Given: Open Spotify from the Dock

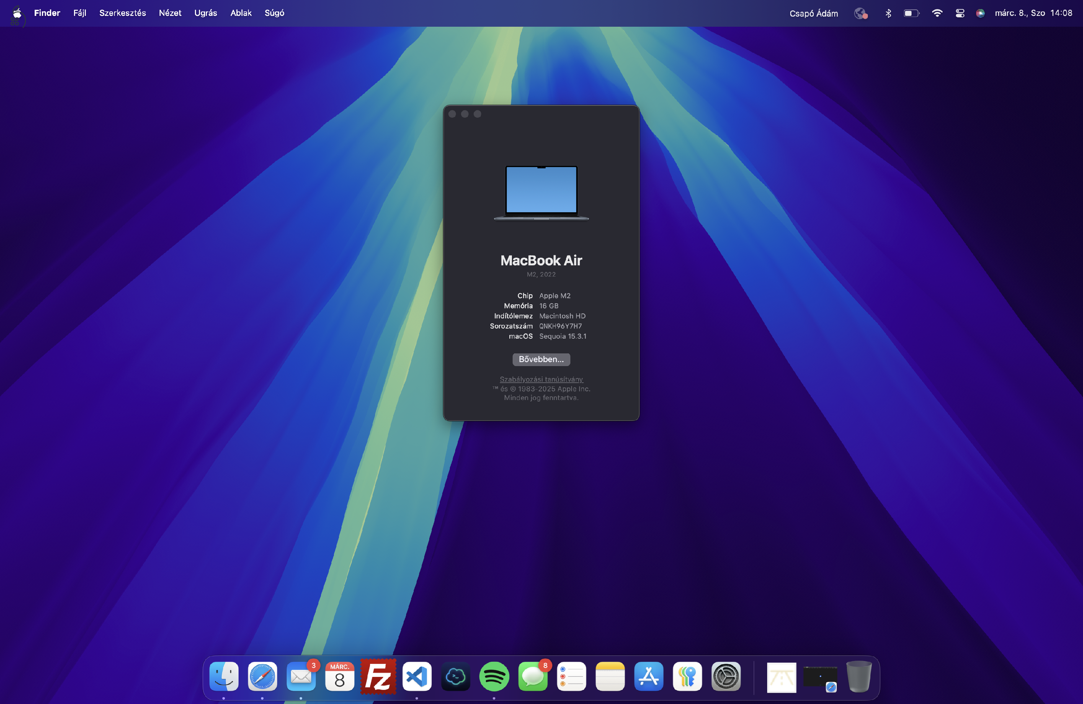Looking at the screenshot, I should (x=494, y=676).
